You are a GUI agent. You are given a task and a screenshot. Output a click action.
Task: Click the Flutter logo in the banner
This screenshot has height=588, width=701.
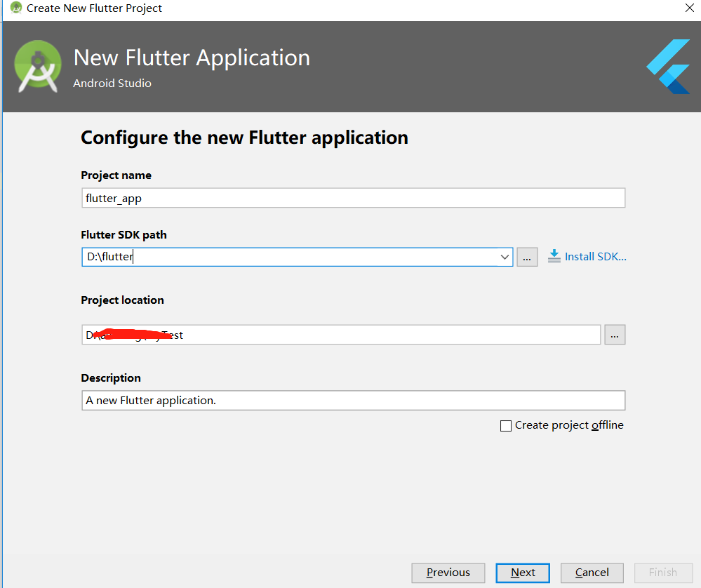click(x=668, y=67)
